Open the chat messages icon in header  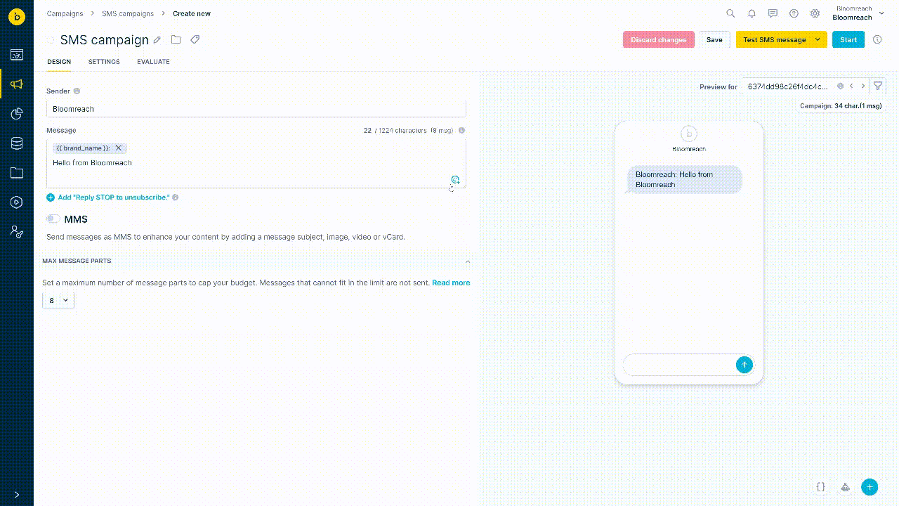773,13
